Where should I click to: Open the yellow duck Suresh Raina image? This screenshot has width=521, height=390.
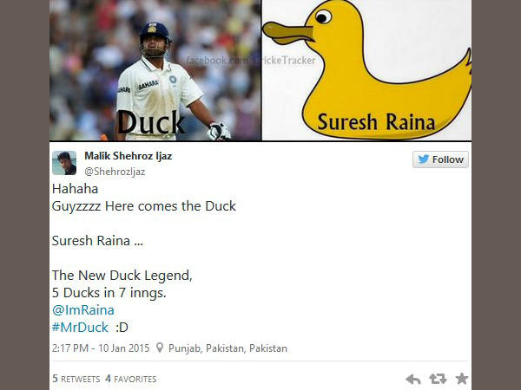[366, 70]
